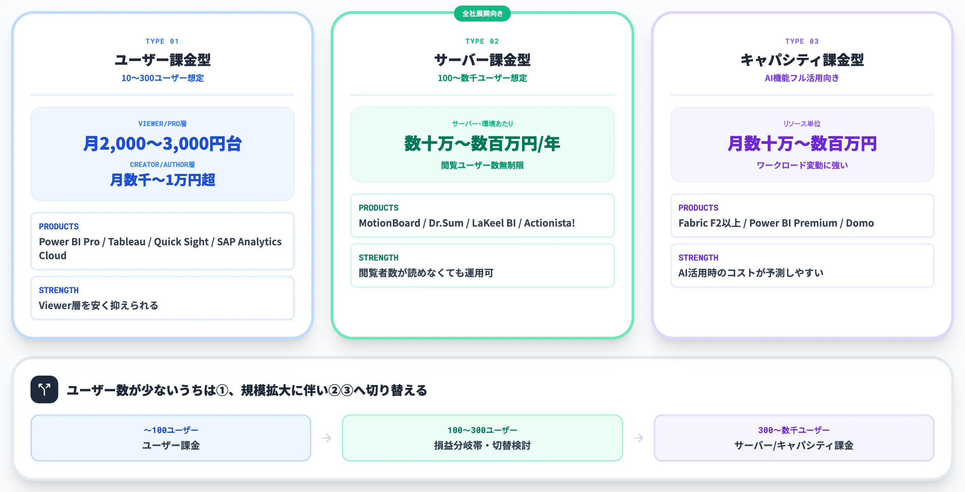Click the 300〜数千ユーザー step label
This screenshot has height=492, width=965.
point(794,430)
